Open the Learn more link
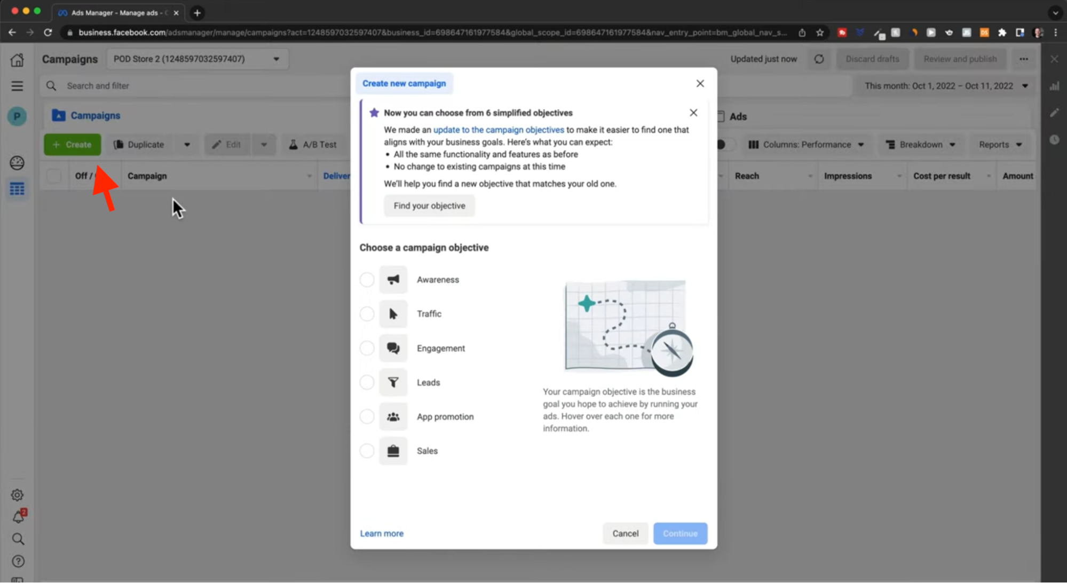 point(382,533)
